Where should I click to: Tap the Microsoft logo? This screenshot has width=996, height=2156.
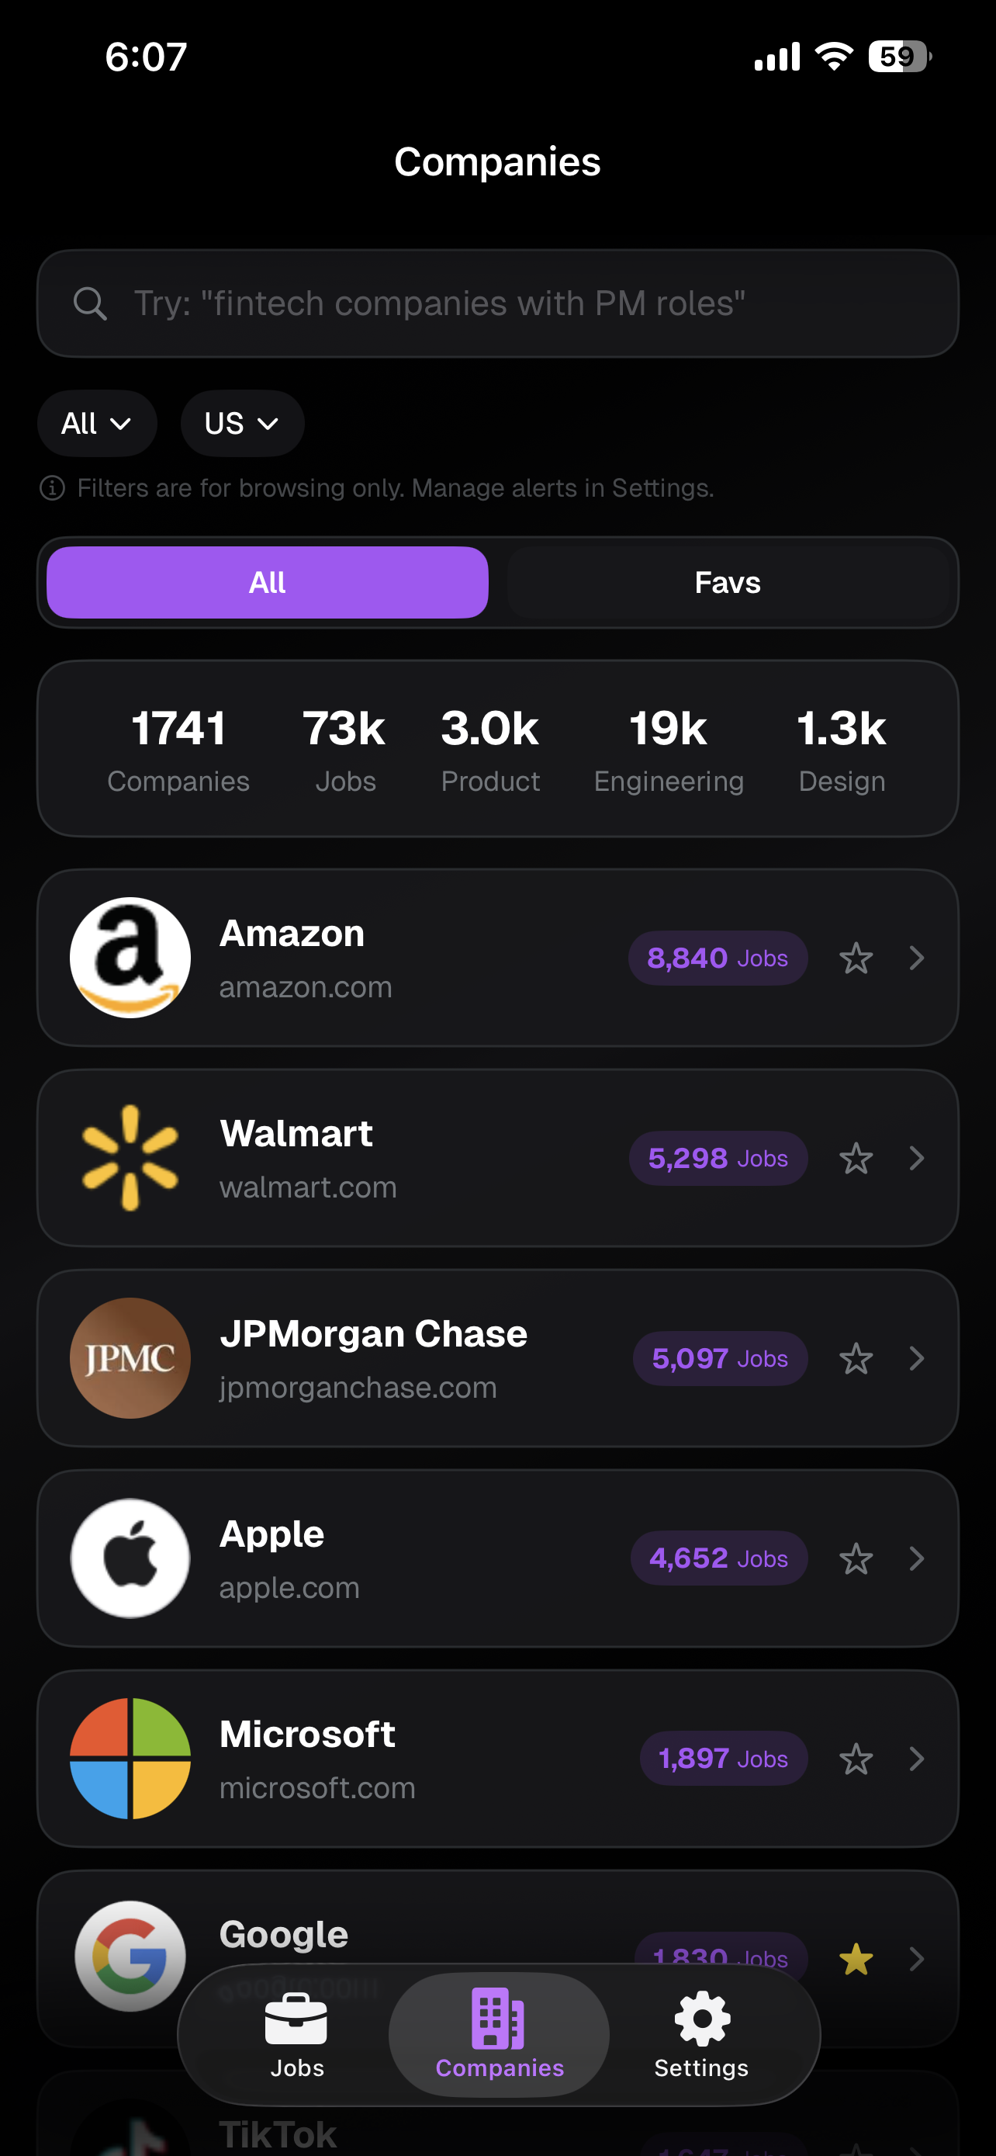click(x=130, y=1758)
